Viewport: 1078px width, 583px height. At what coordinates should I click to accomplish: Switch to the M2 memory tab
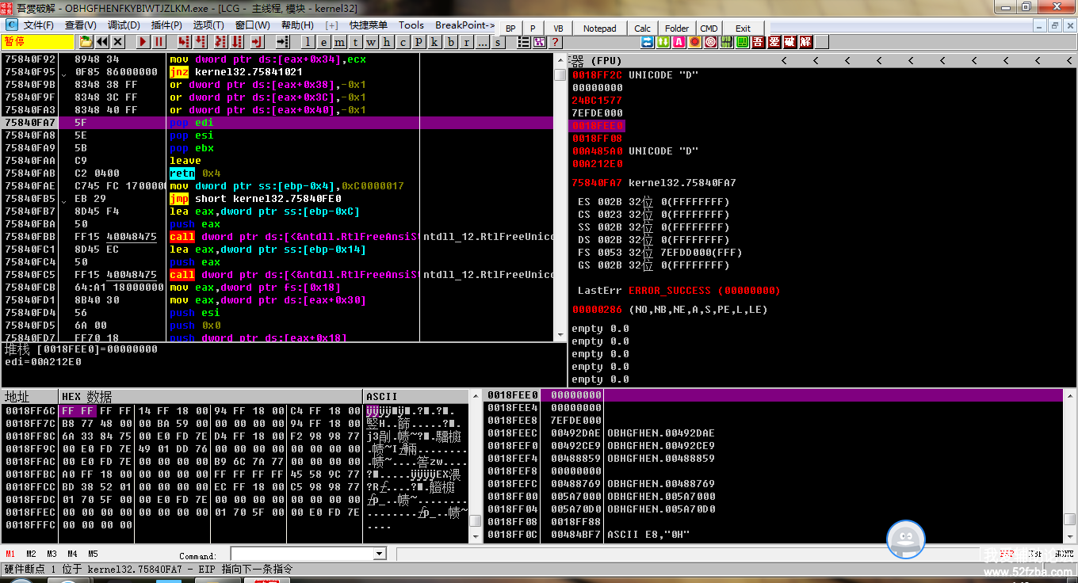click(x=31, y=554)
